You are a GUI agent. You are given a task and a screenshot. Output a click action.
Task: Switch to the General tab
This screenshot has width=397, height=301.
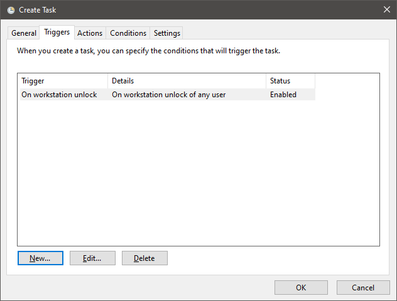pos(23,33)
